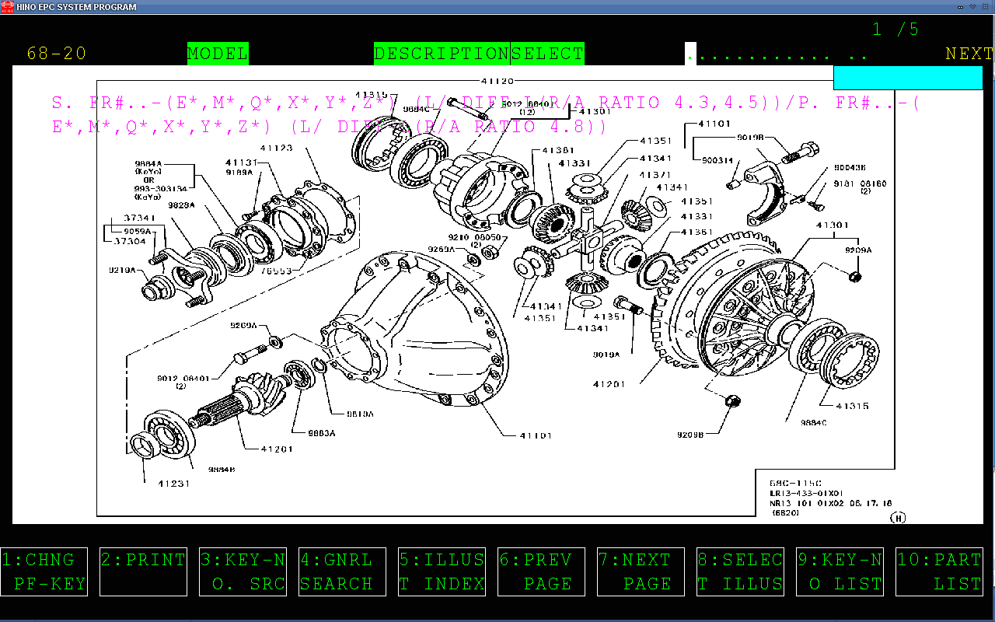The image size is (995, 622).
Task: Click the DESCRIPTION header field
Action: pos(442,54)
